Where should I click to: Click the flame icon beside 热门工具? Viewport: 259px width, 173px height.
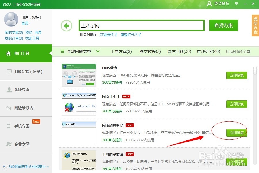point(8,53)
